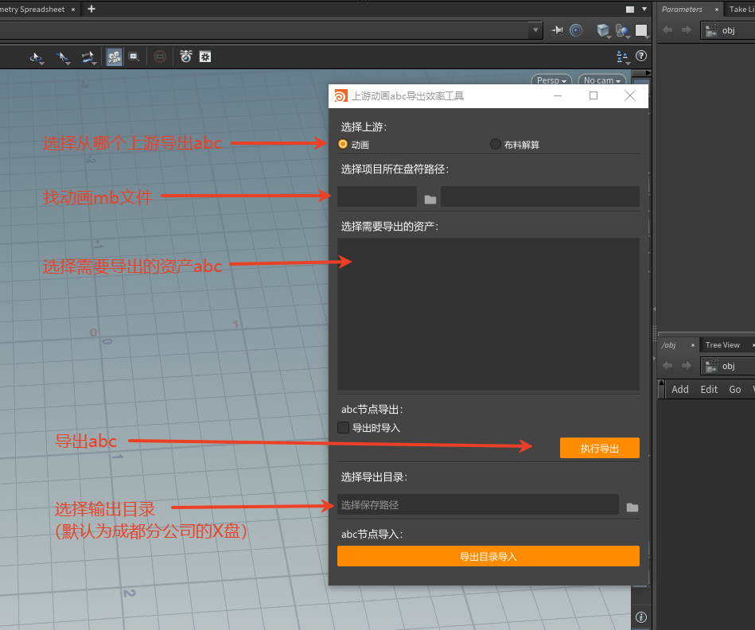Image resolution: width=755 pixels, height=630 pixels.
Task: Click the red circular no-entry toolbar icon
Action: (160, 56)
